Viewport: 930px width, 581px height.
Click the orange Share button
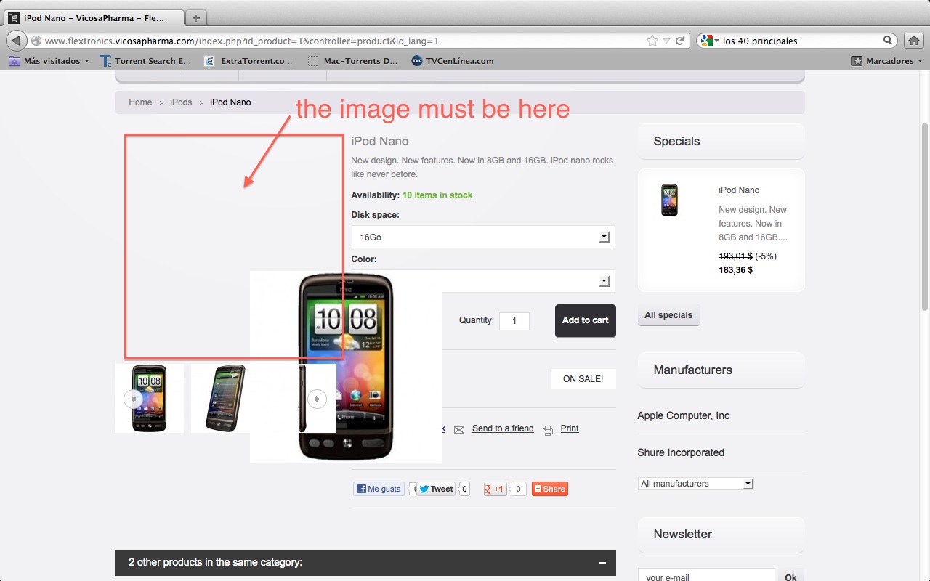point(549,489)
